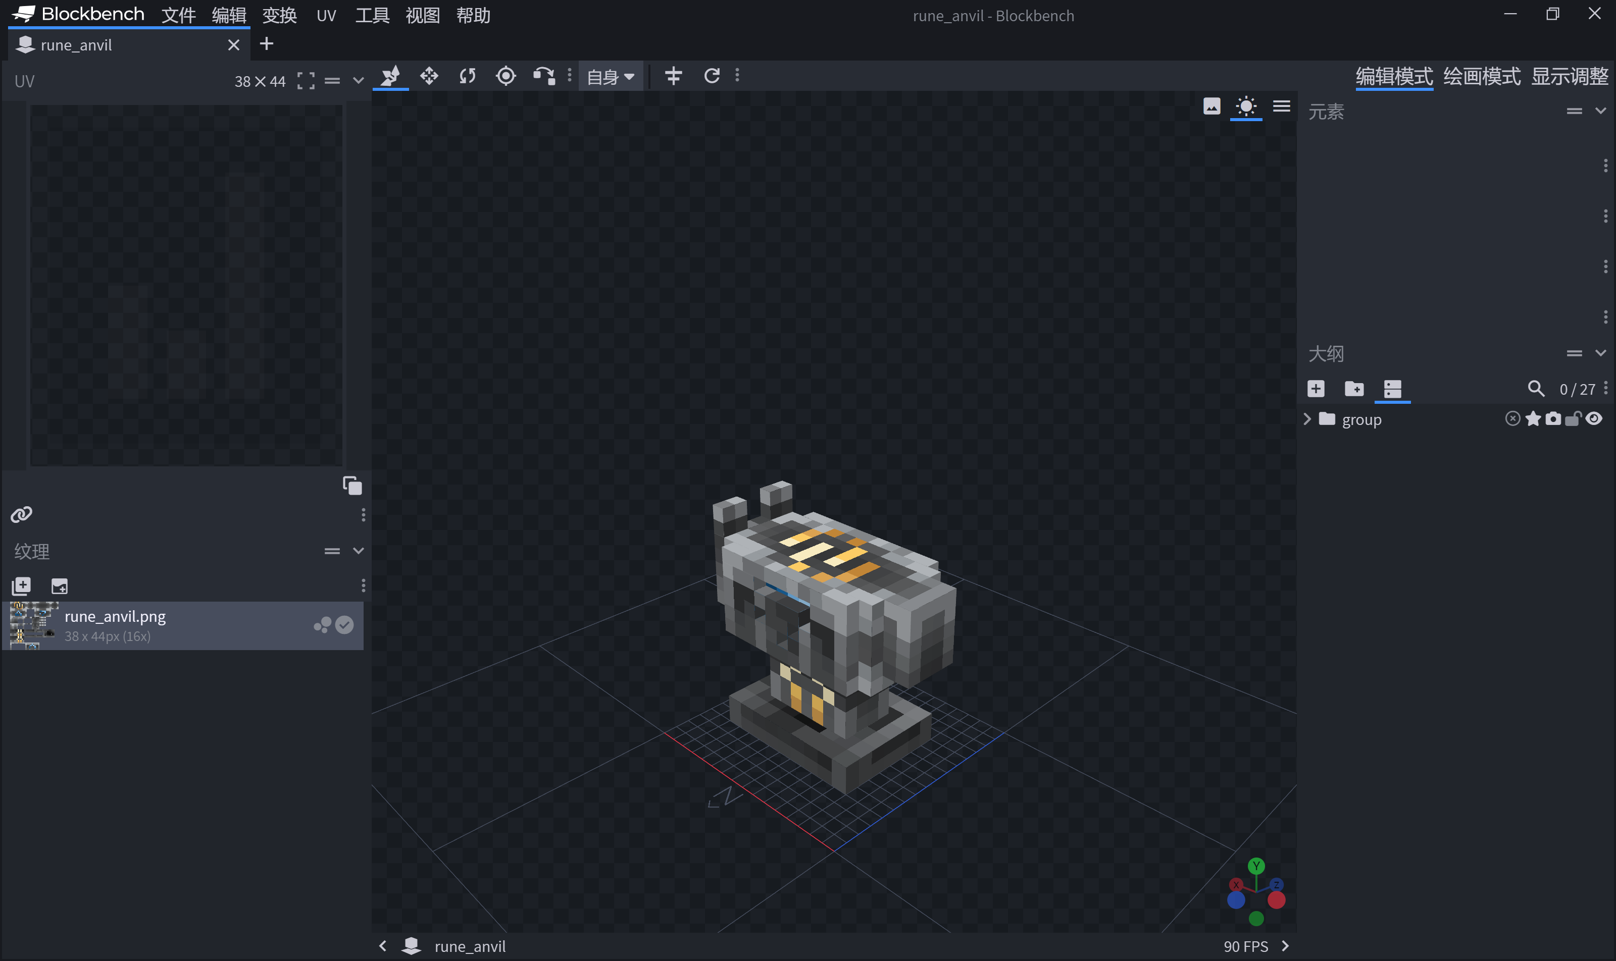Viewport: 1616px width, 961px height.
Task: Click the group folder icon
Action: tap(1327, 419)
